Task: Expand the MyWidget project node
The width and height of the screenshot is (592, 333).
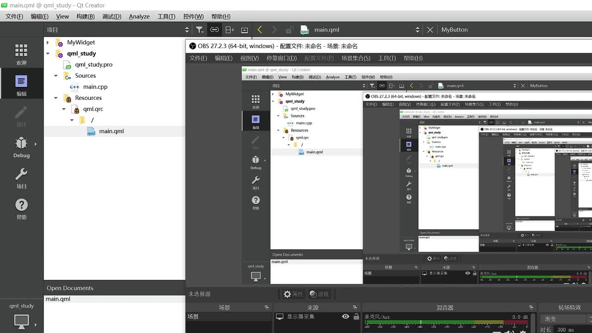Action: (x=48, y=43)
